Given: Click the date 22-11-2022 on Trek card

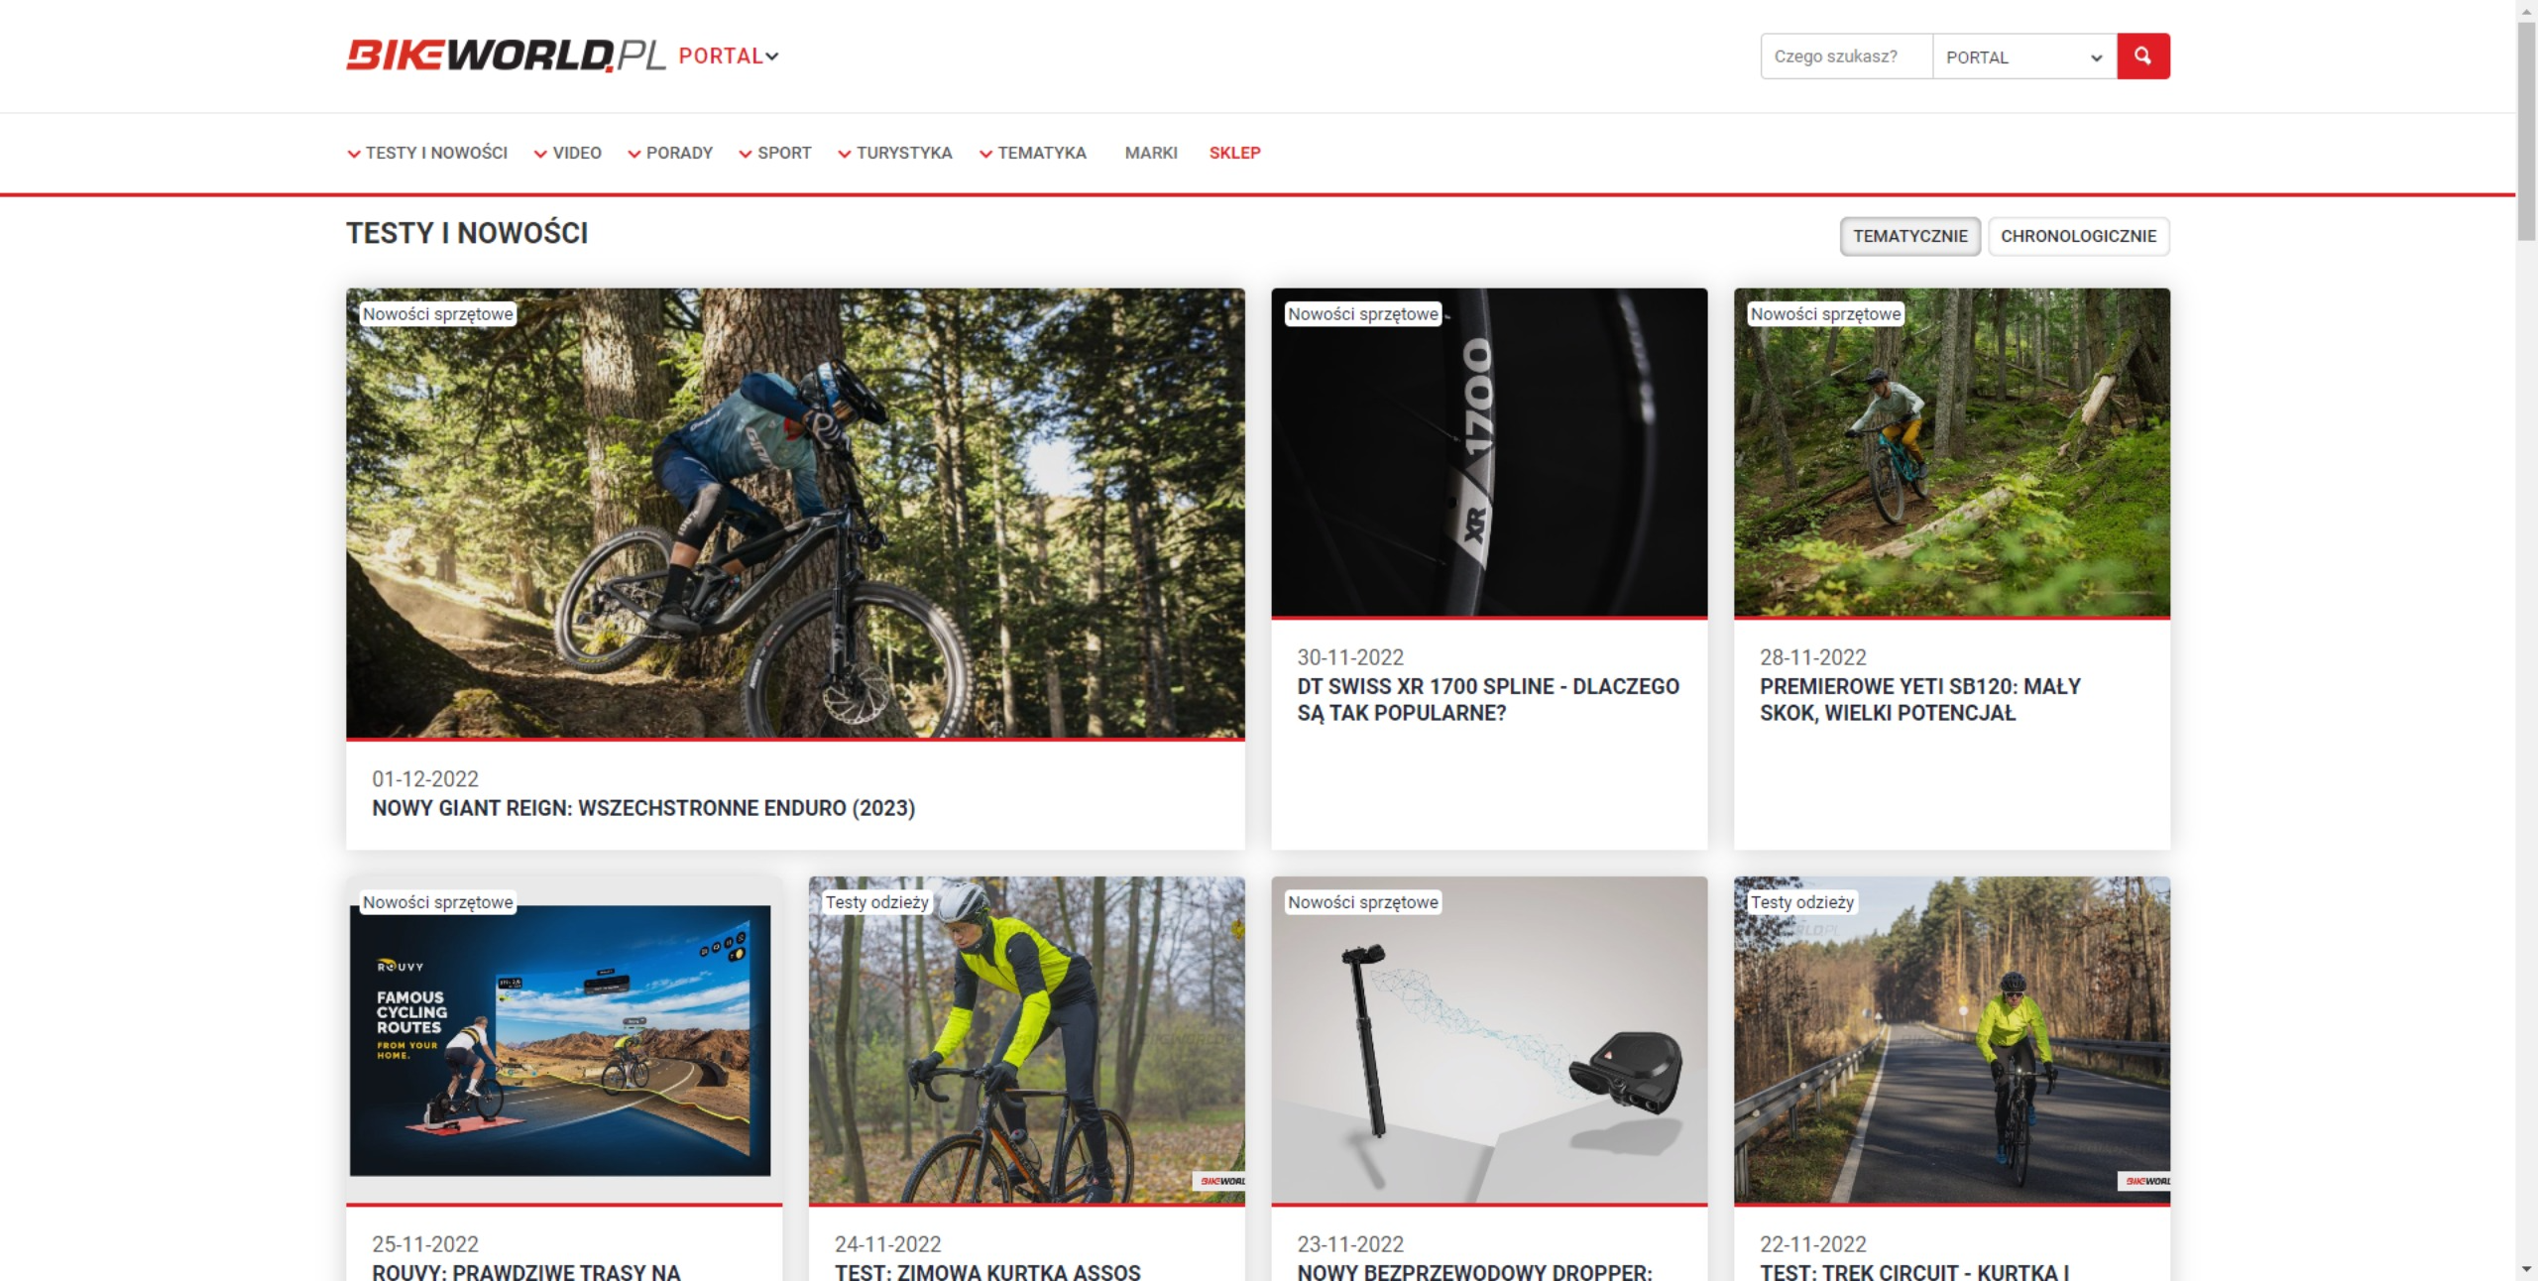Looking at the screenshot, I should [x=1813, y=1244].
